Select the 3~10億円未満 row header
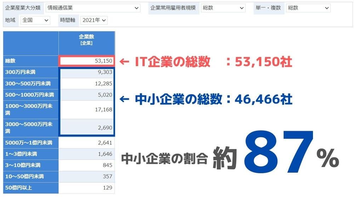The height and width of the screenshot is (197, 354). [x=31, y=165]
